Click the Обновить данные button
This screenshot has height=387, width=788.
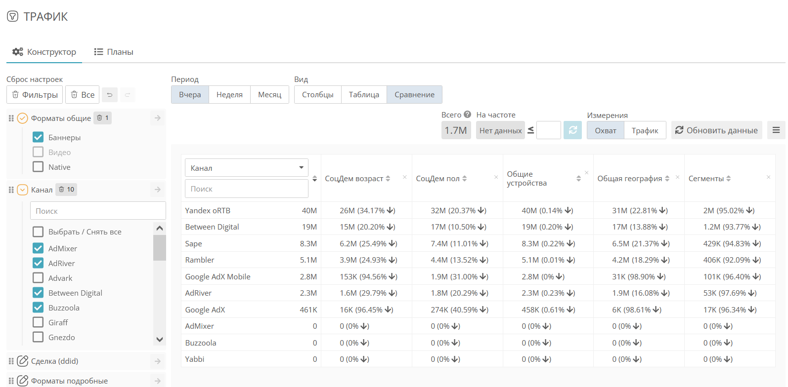[x=716, y=130]
